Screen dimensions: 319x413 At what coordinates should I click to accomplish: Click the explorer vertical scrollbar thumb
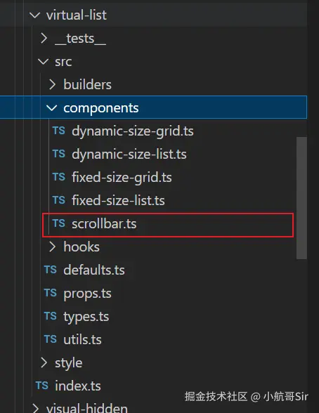pyautogui.click(x=301, y=198)
